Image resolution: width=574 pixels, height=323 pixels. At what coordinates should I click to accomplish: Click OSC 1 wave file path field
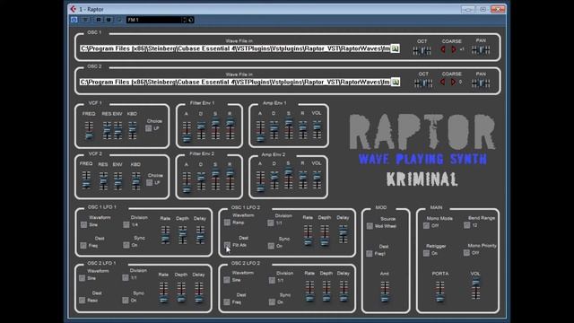point(235,48)
